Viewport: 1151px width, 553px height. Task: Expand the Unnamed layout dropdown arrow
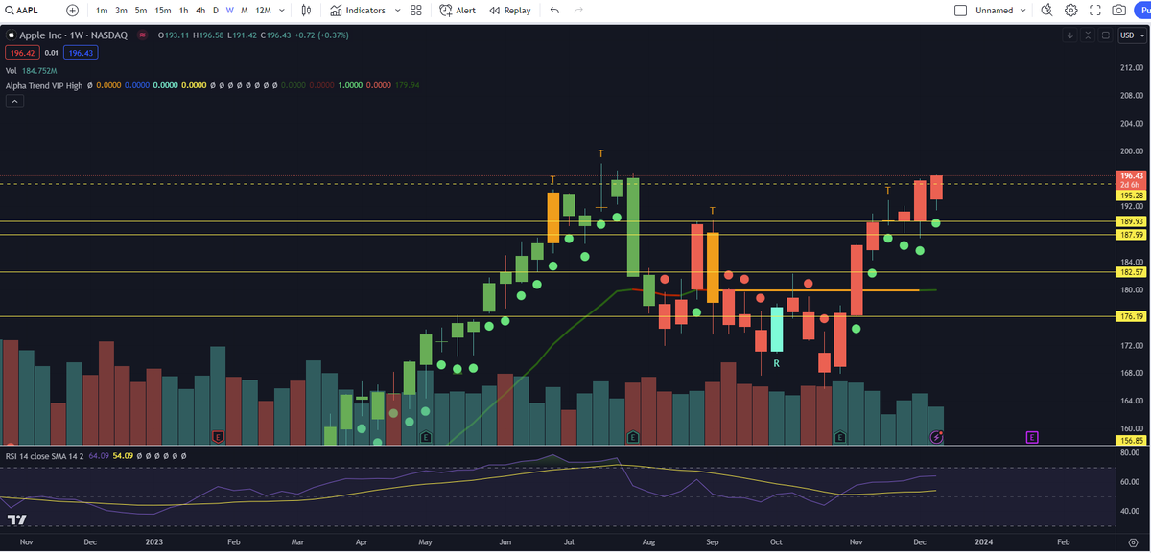1023,11
